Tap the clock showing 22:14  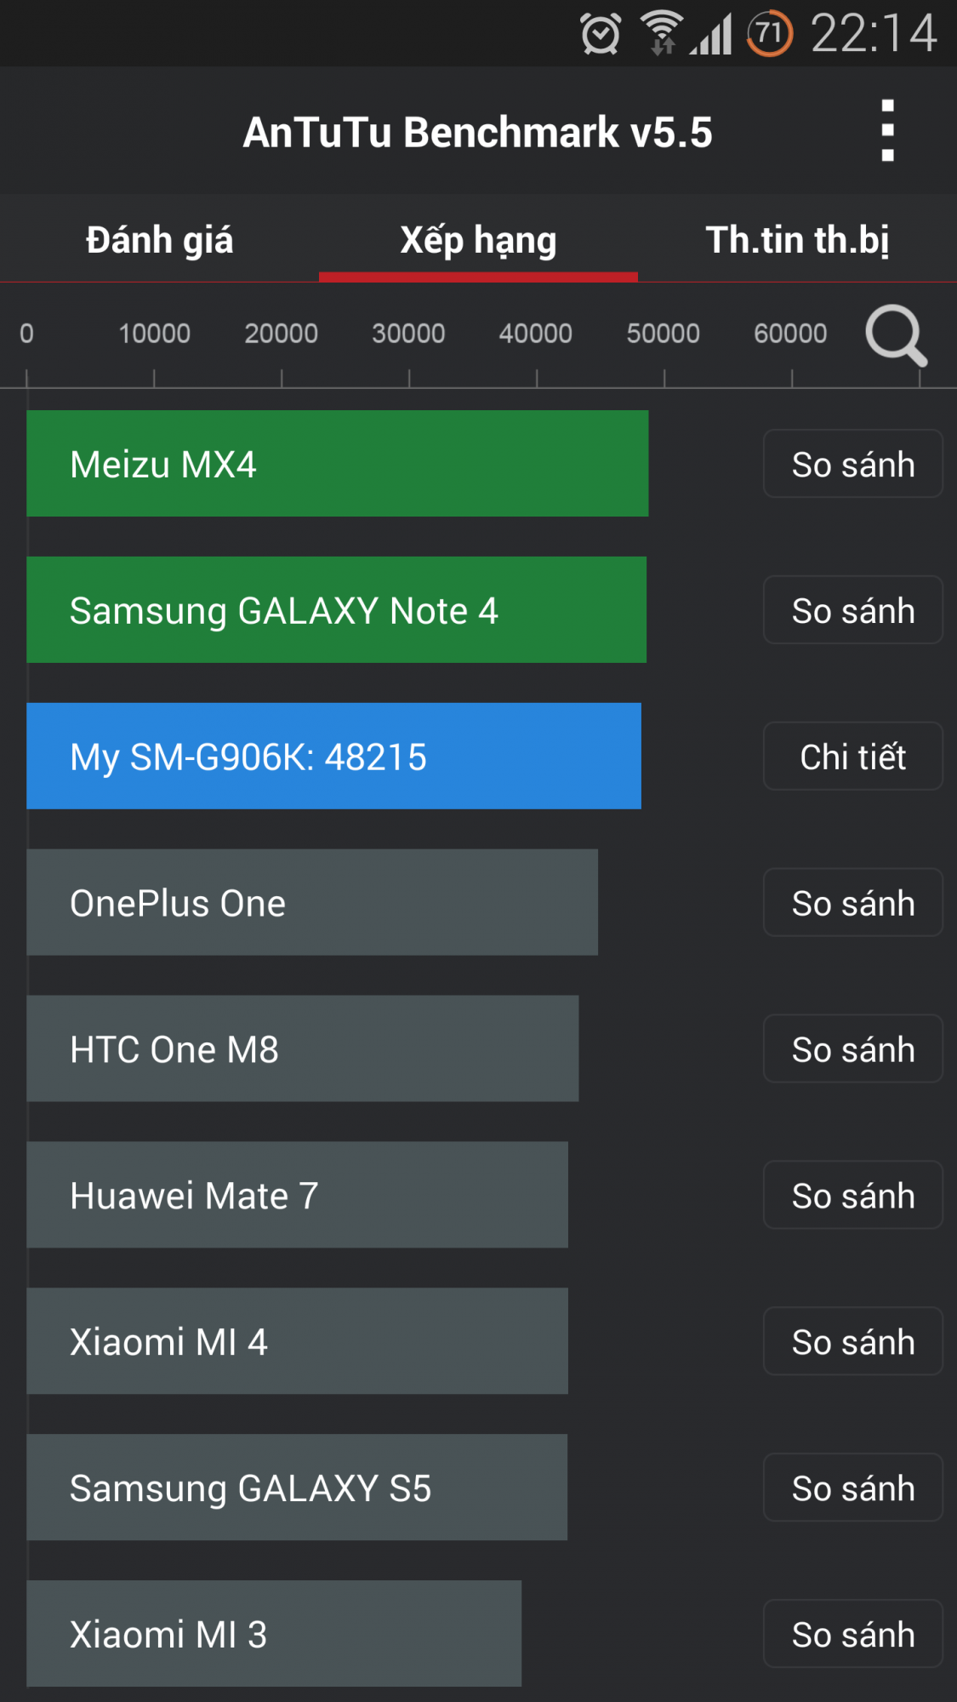[x=873, y=34]
